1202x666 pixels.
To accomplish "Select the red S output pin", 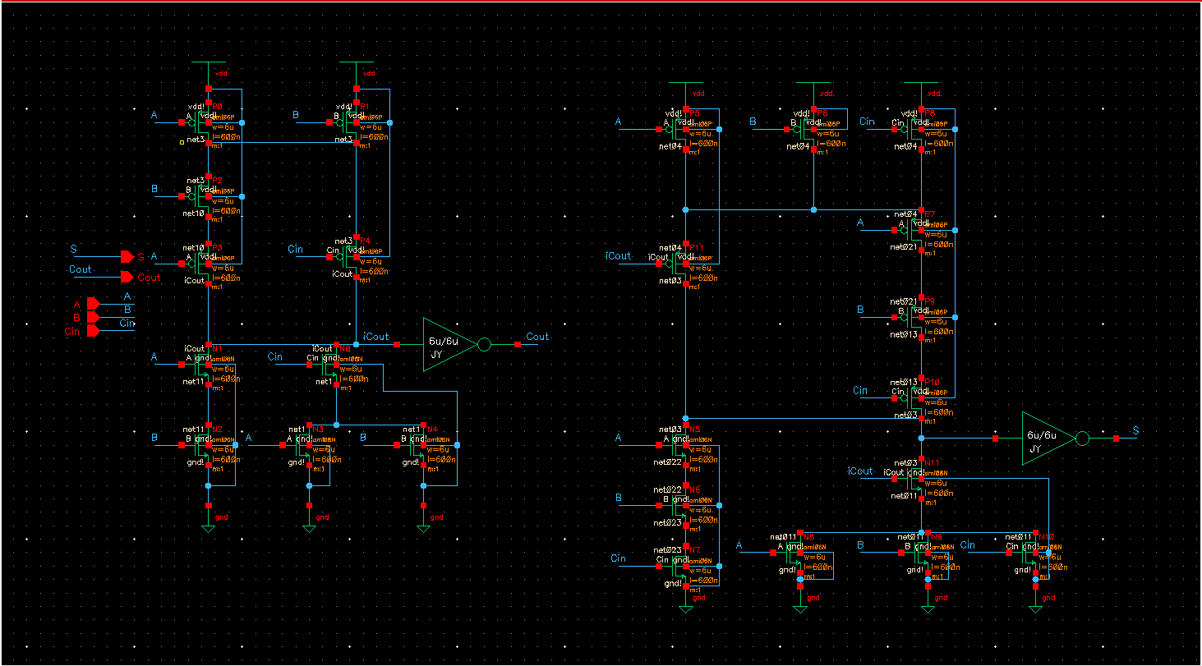I will [127, 256].
